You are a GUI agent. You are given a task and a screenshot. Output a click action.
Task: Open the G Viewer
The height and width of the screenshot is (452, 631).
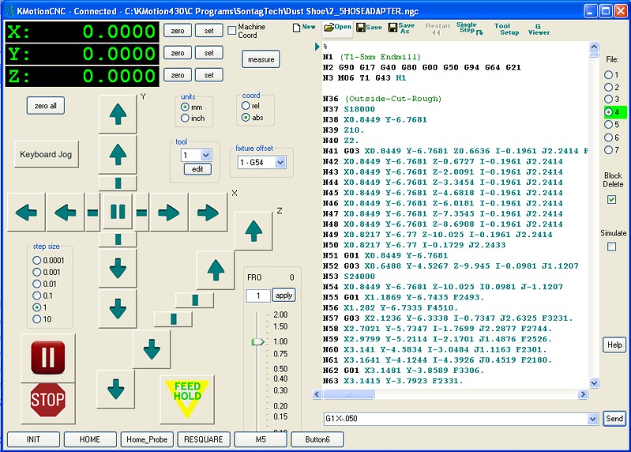click(x=539, y=29)
